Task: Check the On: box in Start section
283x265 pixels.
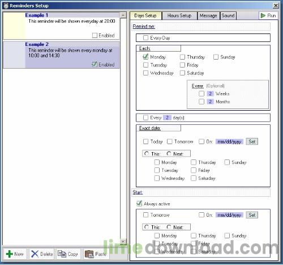Action: pos(201,215)
